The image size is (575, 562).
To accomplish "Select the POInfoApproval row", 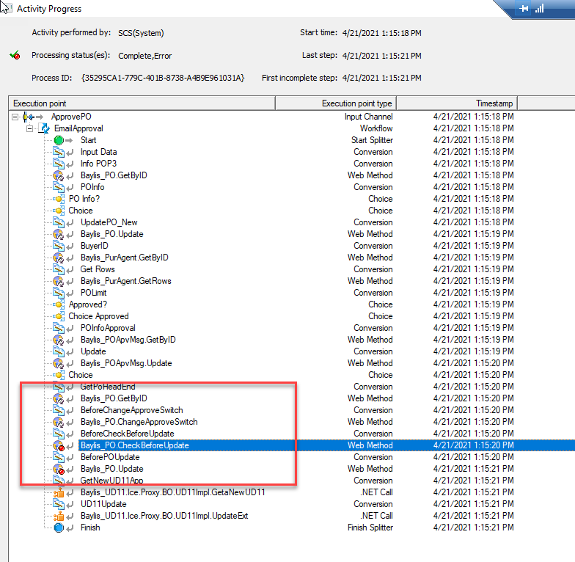I will click(292, 328).
